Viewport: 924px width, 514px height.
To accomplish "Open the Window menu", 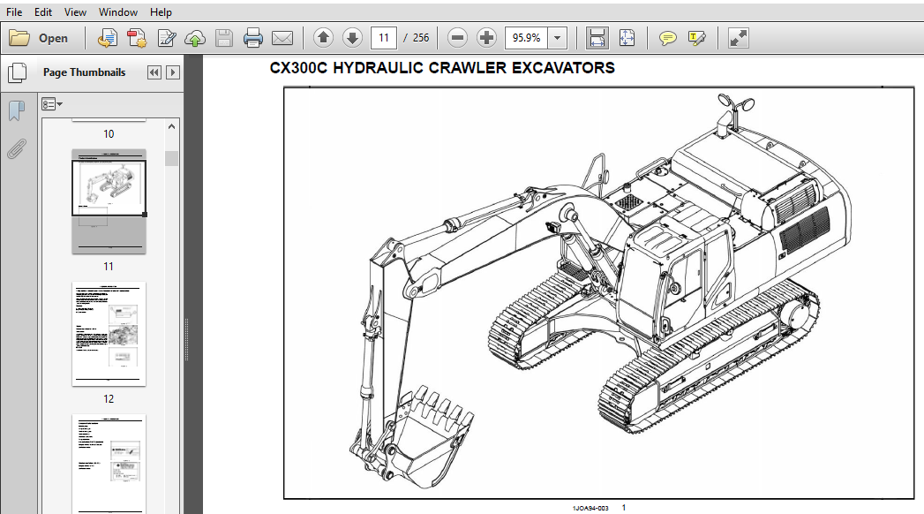I will pos(118,11).
